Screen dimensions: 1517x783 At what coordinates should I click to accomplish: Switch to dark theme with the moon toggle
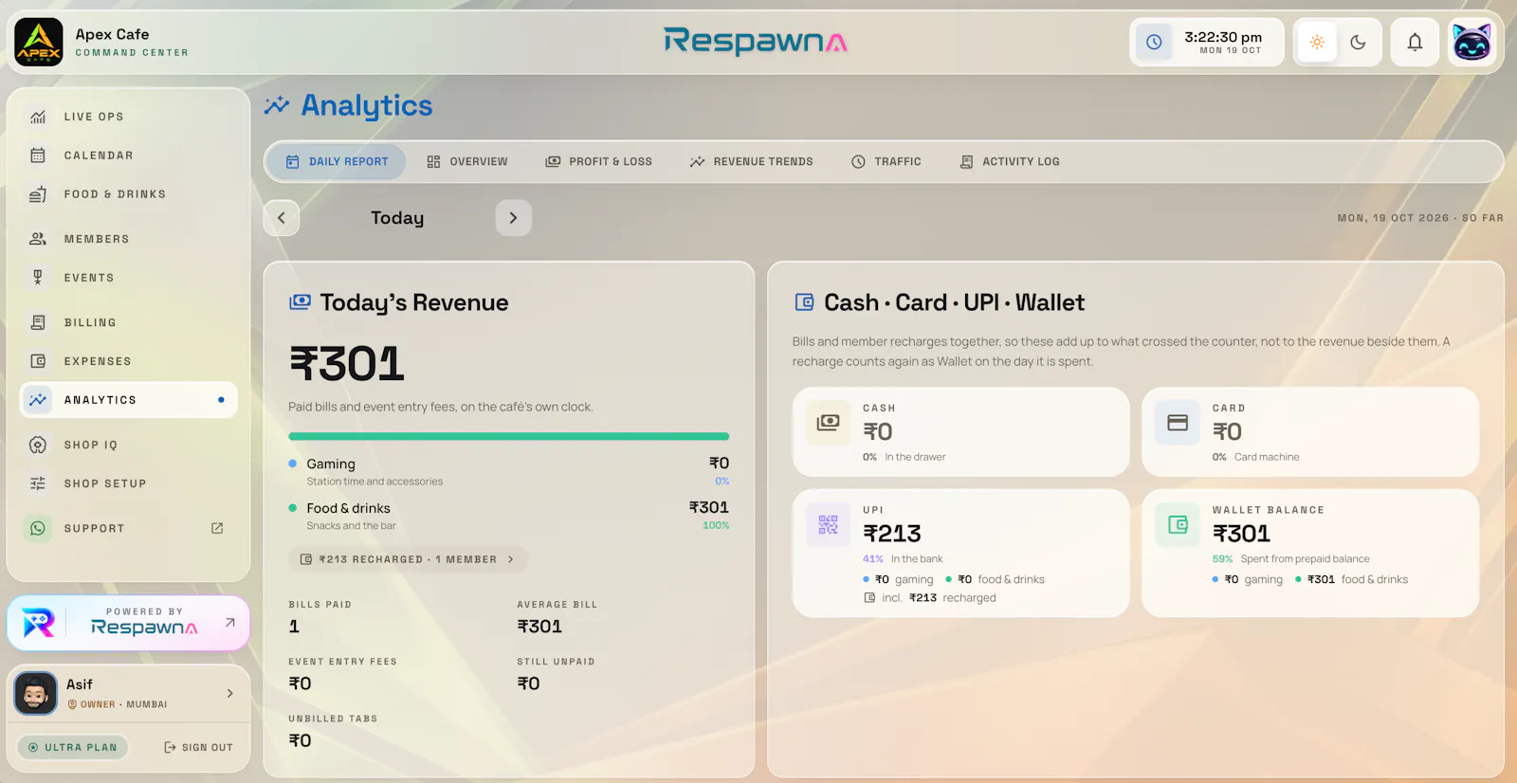pos(1358,42)
